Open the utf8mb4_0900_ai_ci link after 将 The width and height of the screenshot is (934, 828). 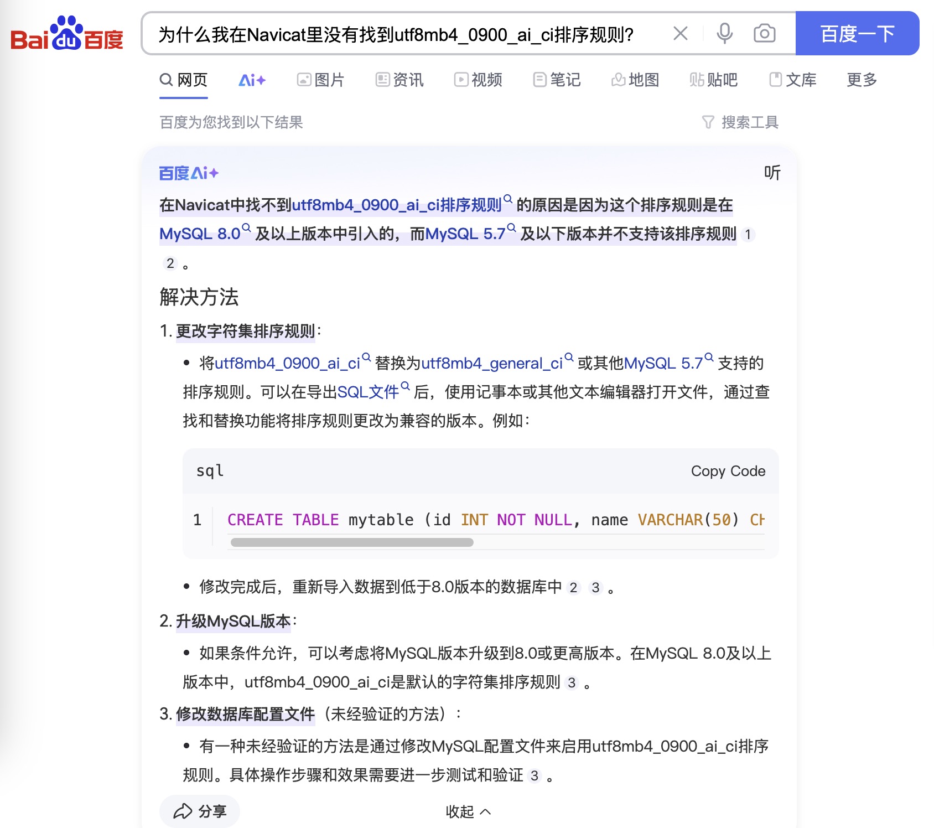tap(292, 363)
